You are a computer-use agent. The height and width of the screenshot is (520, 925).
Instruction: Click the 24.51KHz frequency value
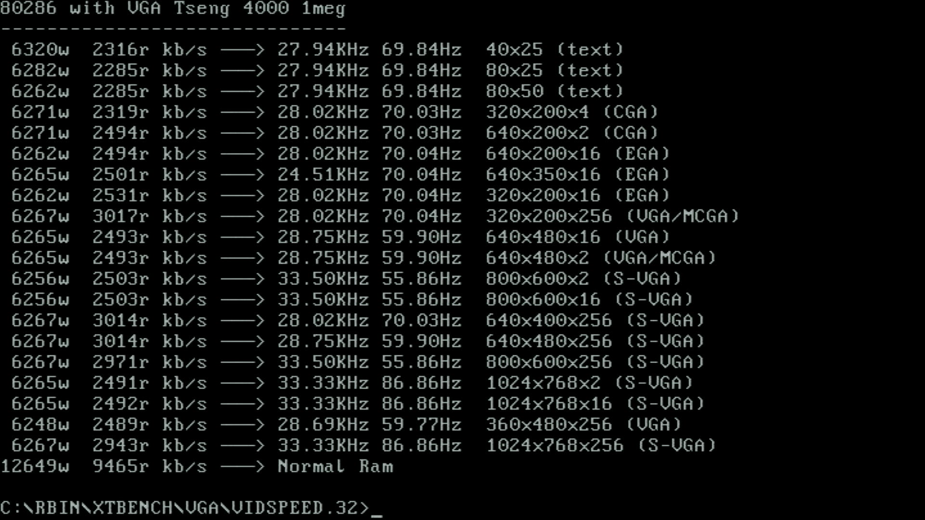323,174
